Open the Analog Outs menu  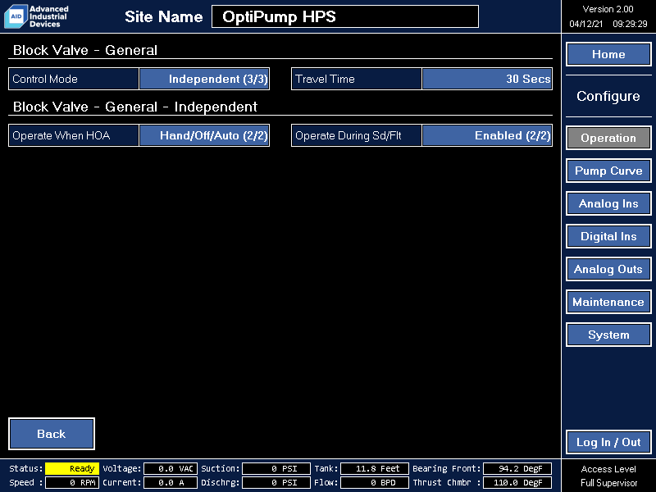tap(608, 269)
